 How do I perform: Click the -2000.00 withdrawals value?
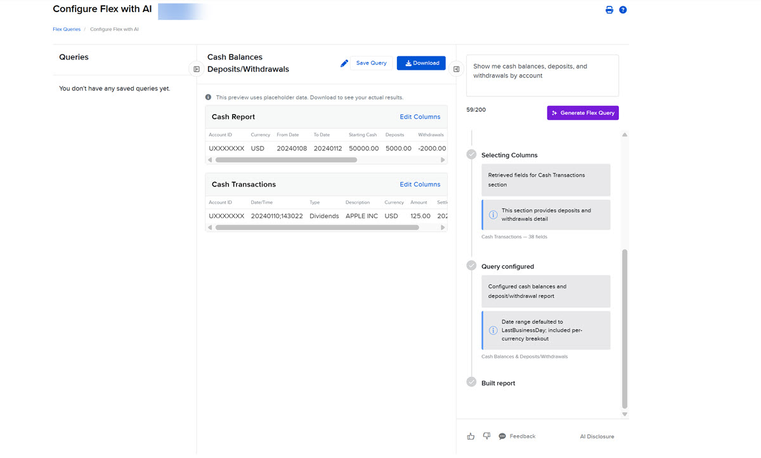[x=432, y=148]
